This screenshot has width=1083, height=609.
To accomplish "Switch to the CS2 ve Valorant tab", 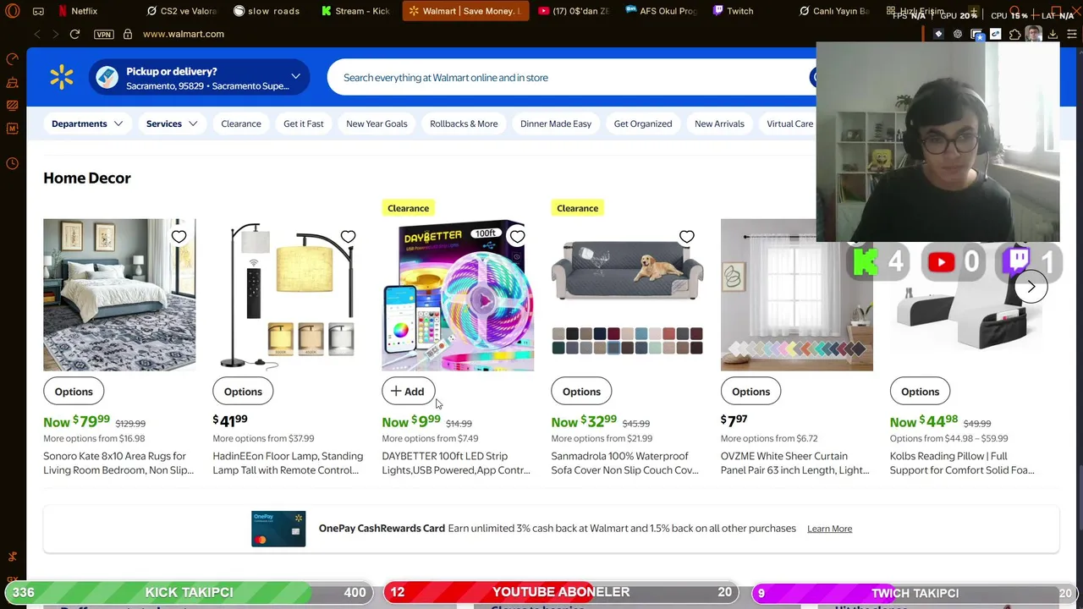I will 181,11.
